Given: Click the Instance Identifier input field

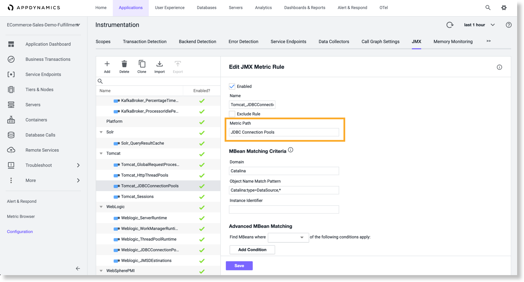Looking at the screenshot, I should [284, 210].
